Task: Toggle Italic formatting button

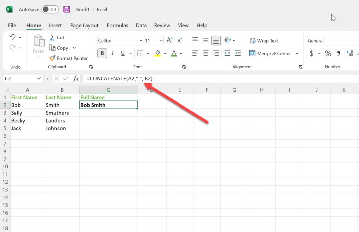Action: (x=115, y=53)
